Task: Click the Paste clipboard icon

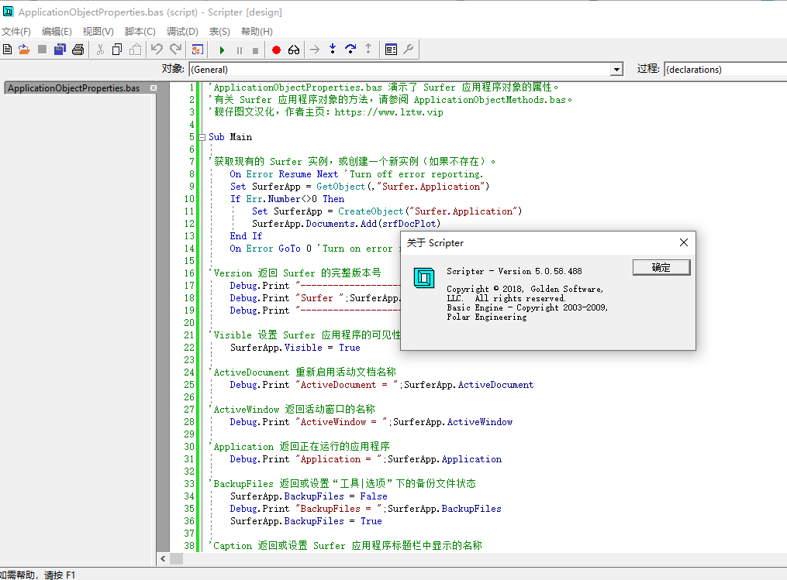Action: pyautogui.click(x=136, y=50)
